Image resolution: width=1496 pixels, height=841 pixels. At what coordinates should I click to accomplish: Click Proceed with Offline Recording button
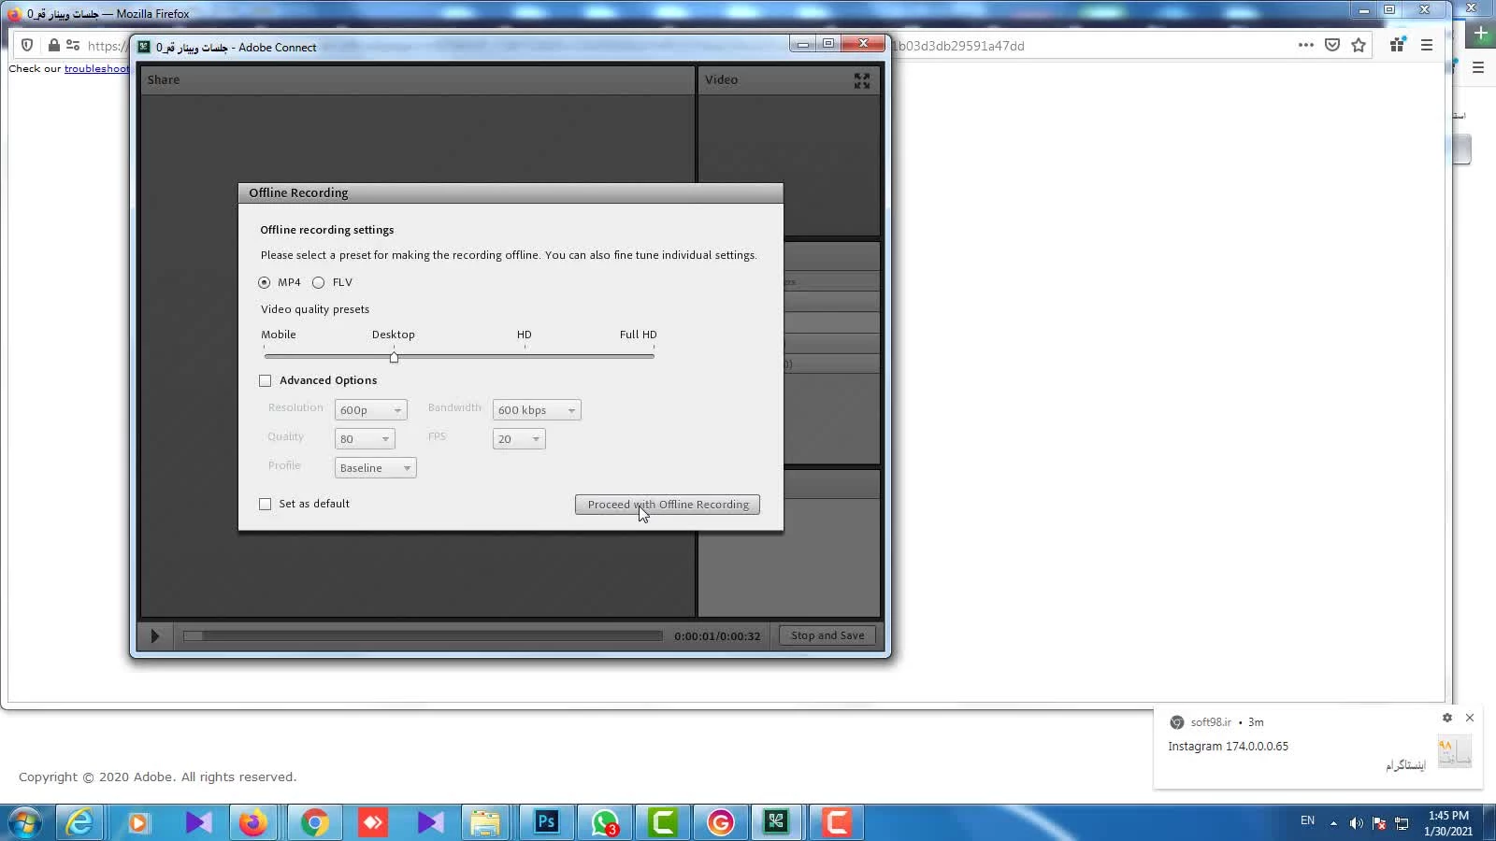(667, 505)
